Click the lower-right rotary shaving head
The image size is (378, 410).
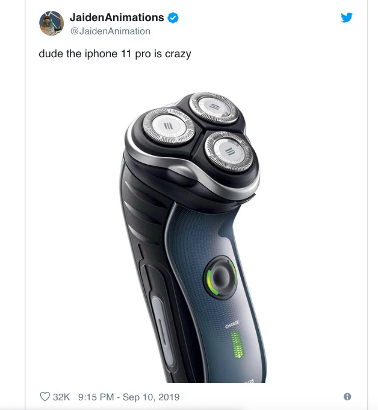229,152
